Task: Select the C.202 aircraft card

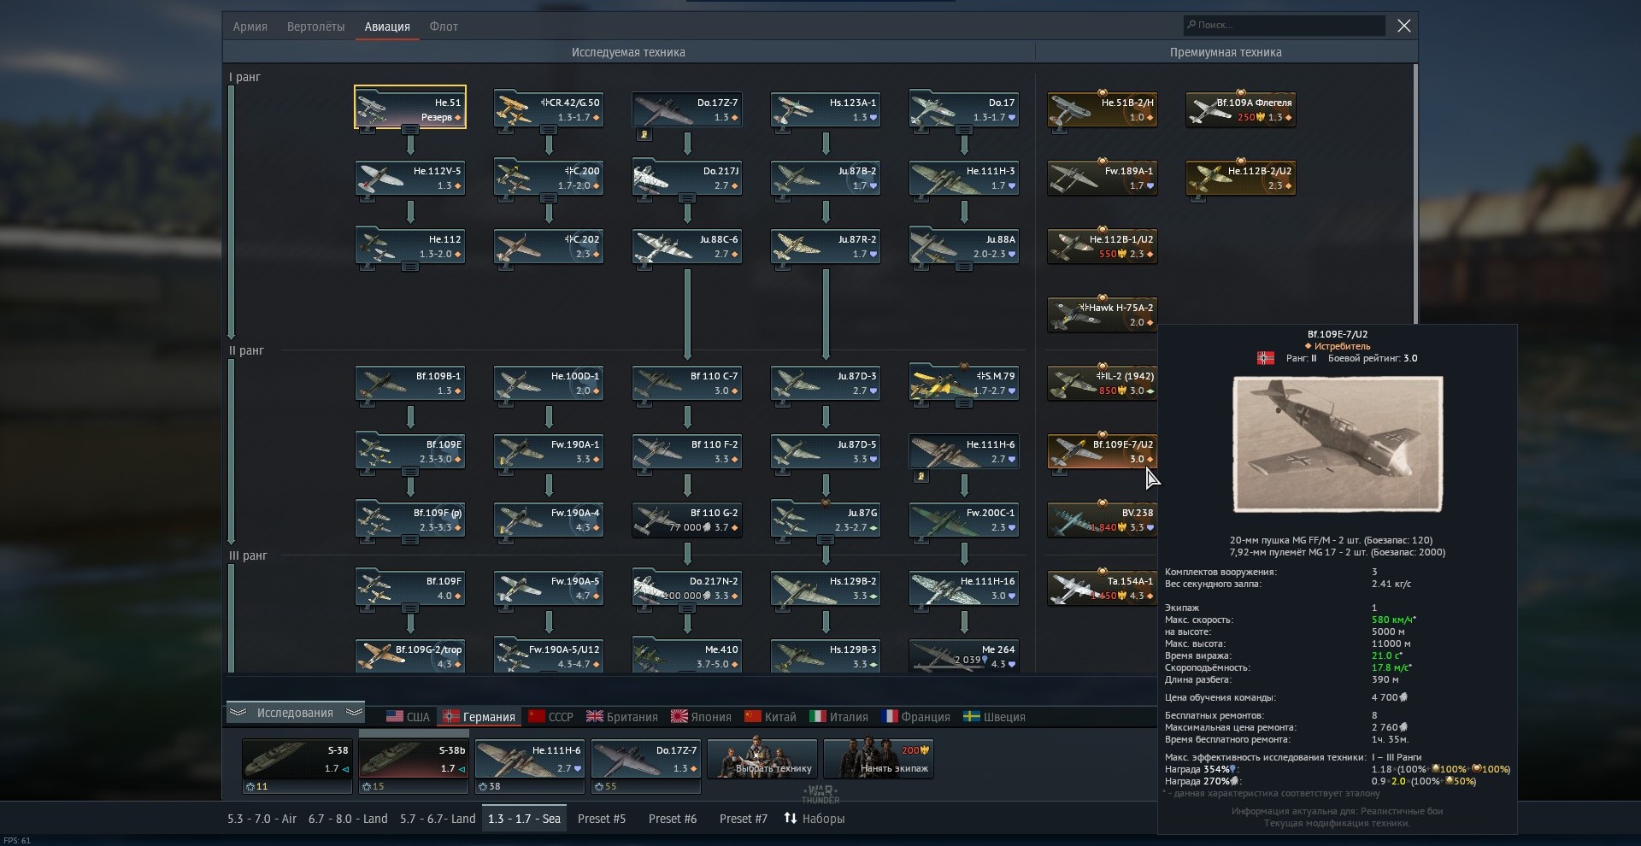Action: point(549,245)
